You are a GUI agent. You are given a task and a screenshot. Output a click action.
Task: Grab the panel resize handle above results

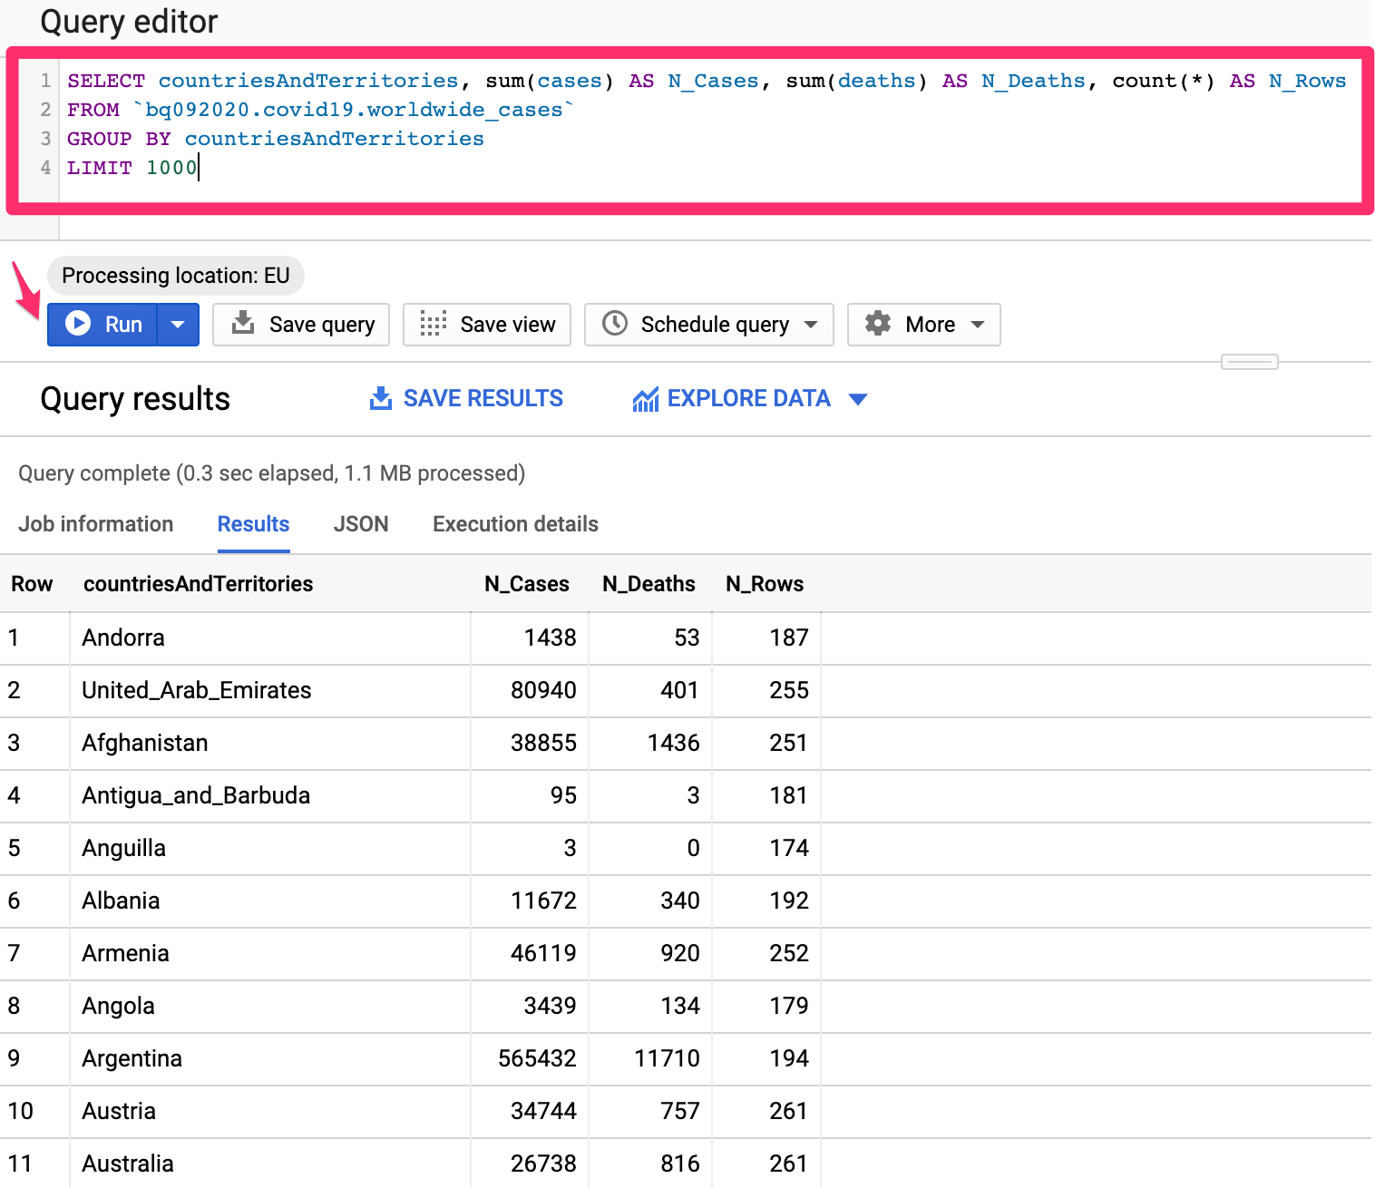tap(1249, 362)
